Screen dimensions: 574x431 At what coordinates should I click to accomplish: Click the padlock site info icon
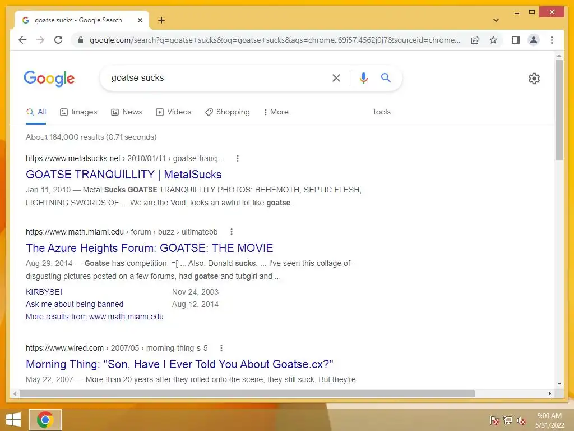point(81,40)
